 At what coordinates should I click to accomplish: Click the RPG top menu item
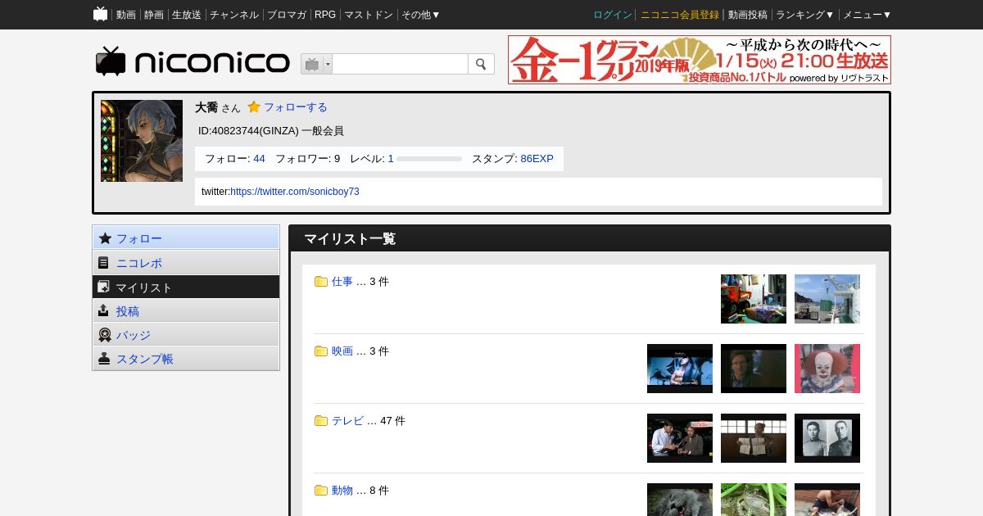tap(325, 15)
